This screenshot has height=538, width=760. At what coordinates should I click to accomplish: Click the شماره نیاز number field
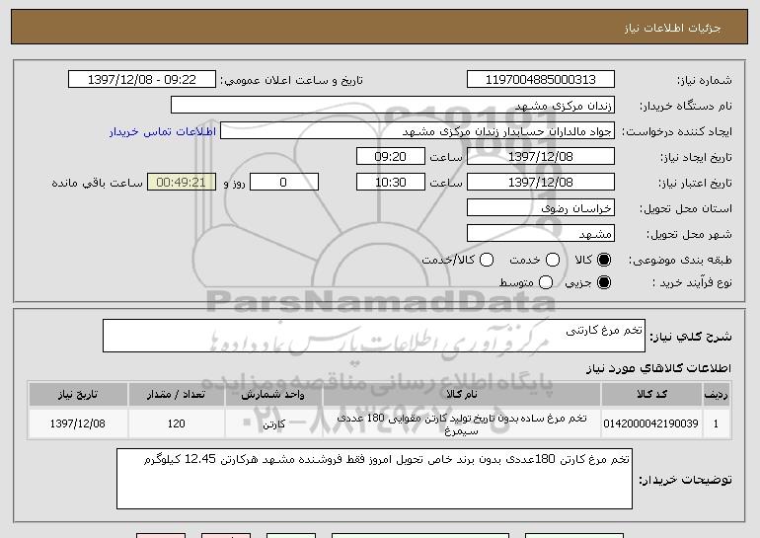point(541,80)
